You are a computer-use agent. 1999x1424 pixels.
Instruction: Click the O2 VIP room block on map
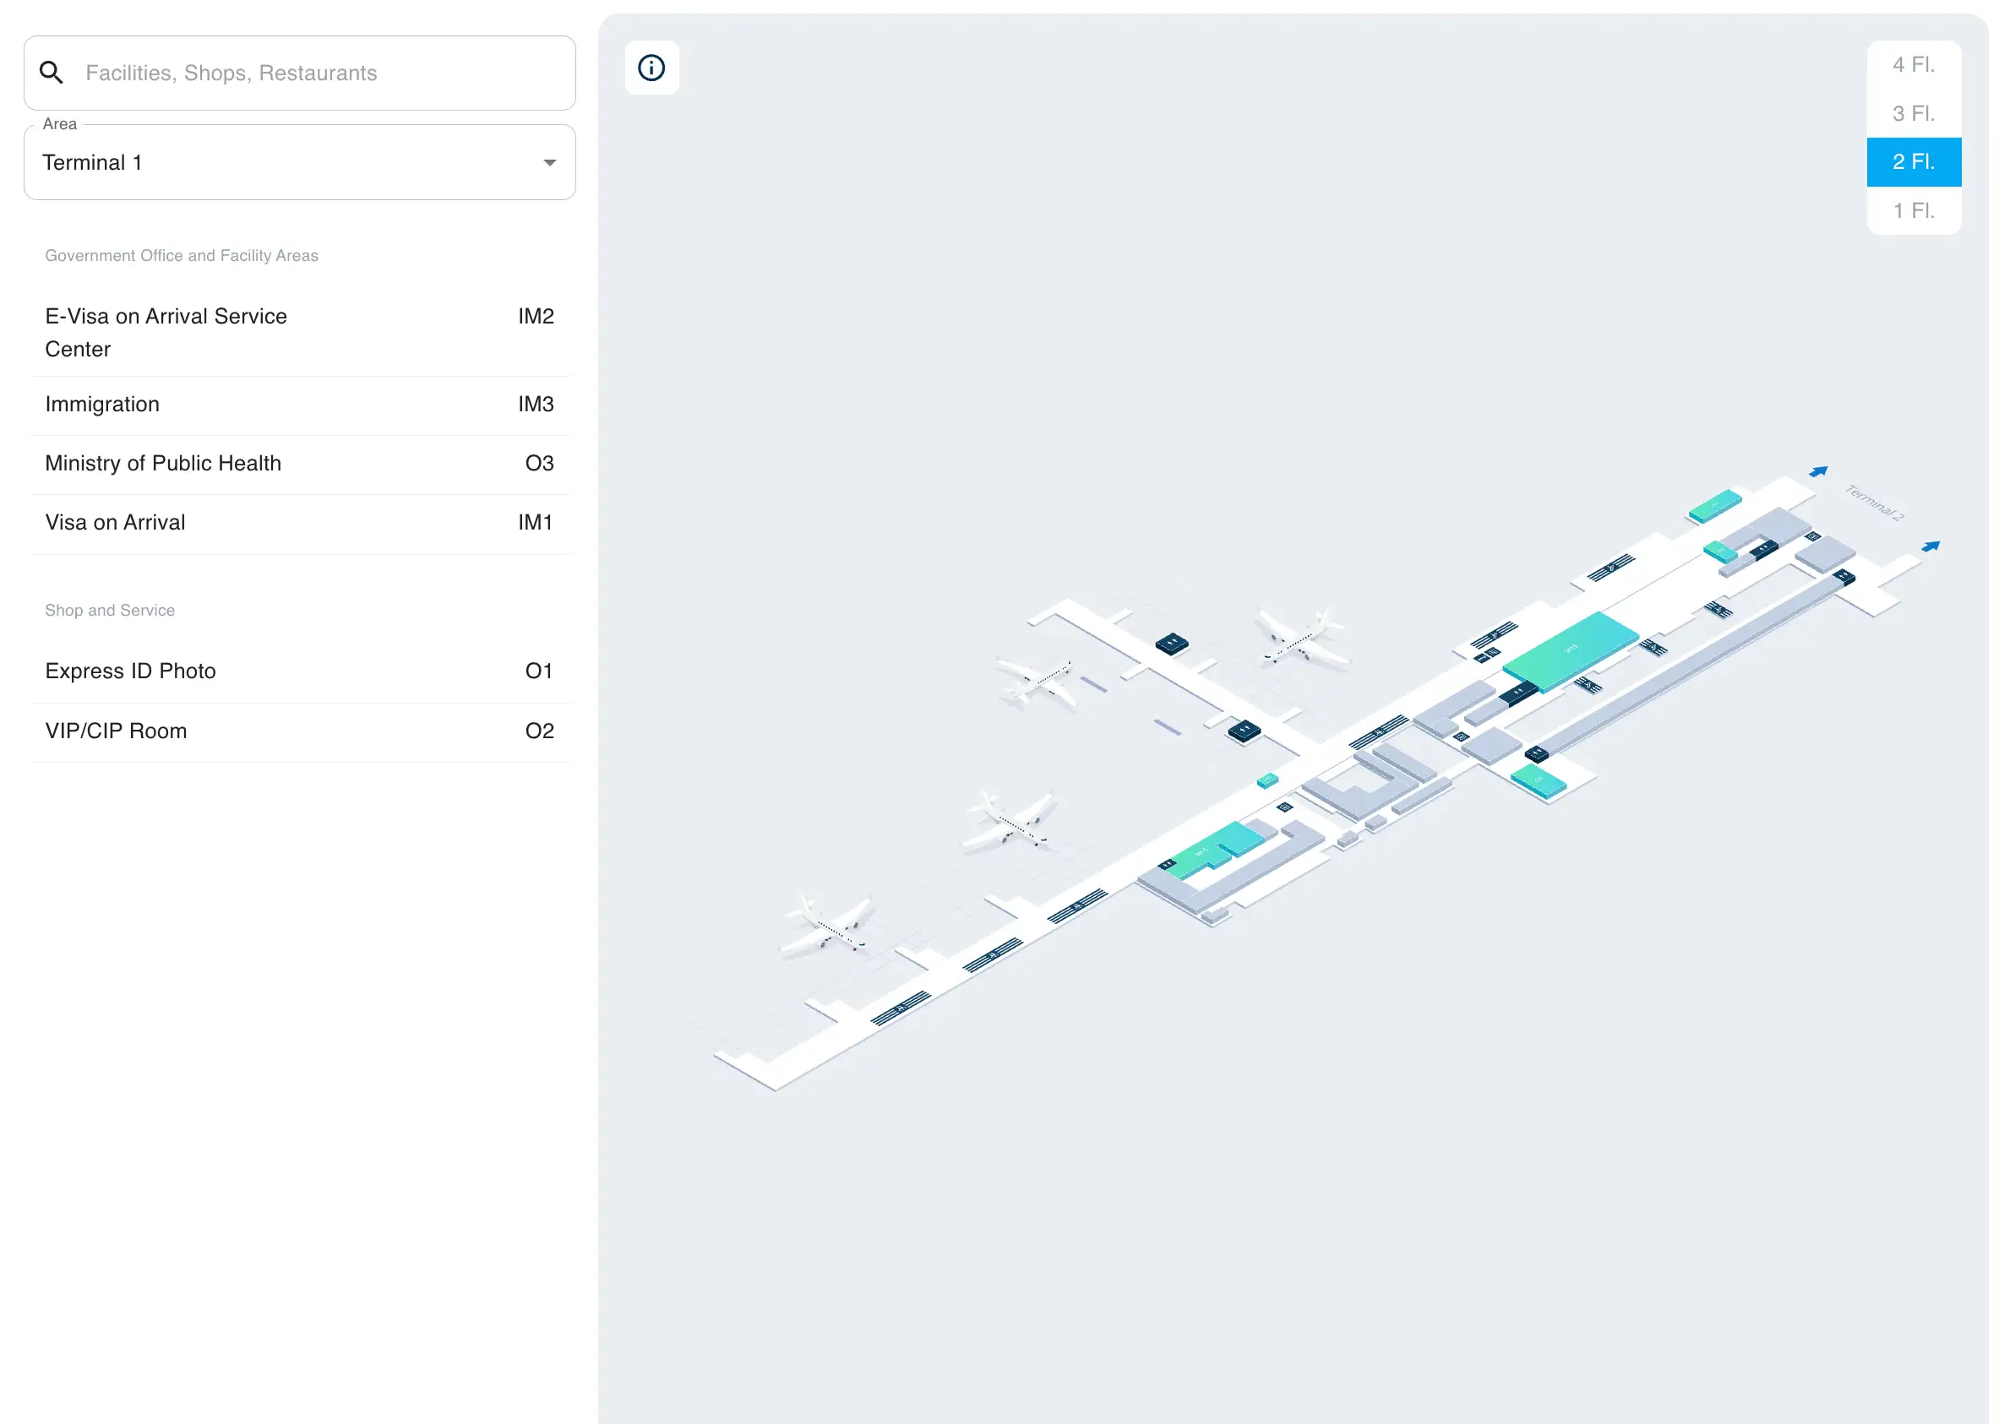click(x=1538, y=779)
